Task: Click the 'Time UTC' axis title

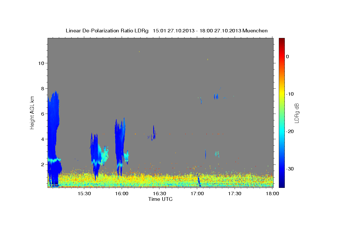Action: (160, 199)
